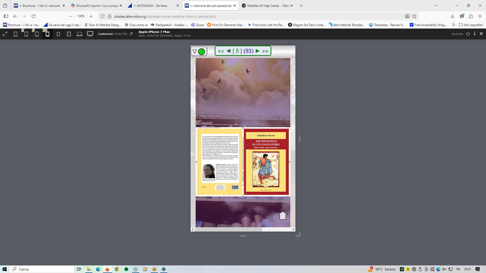486x273 pixels.
Task: Expand the down triangle menu on the page
Action: click(x=195, y=52)
